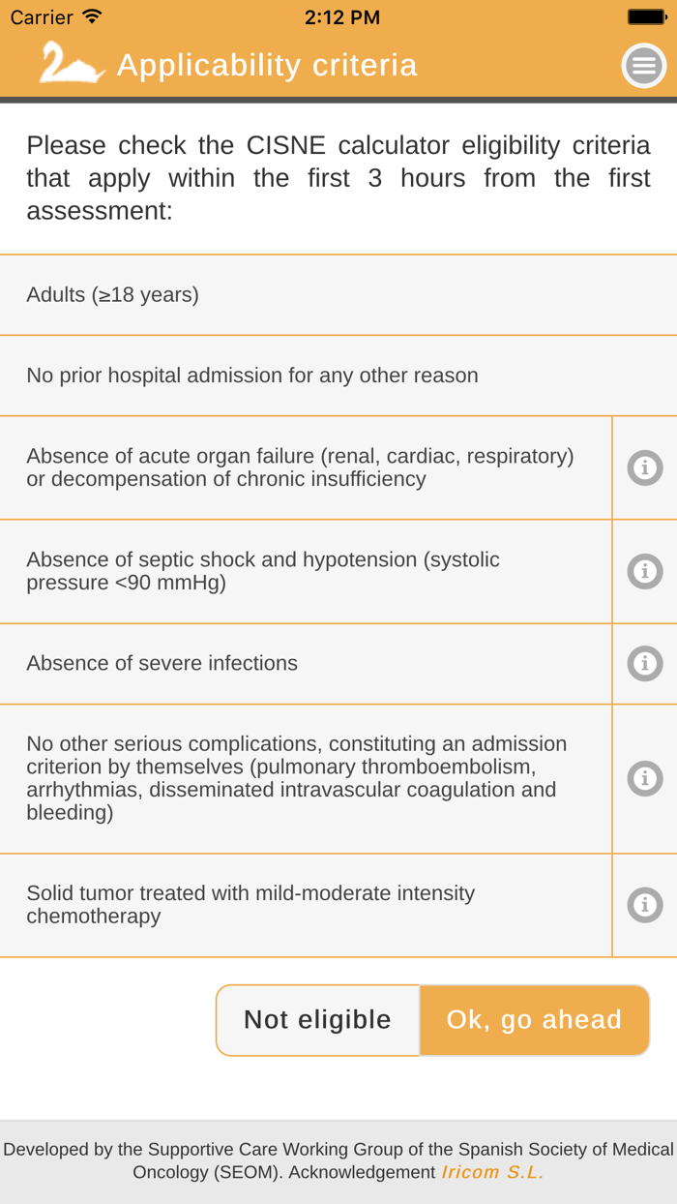Image resolution: width=677 pixels, height=1204 pixels.
Task: Show info for solid tumor chemotherapy criterion
Action: 645,905
